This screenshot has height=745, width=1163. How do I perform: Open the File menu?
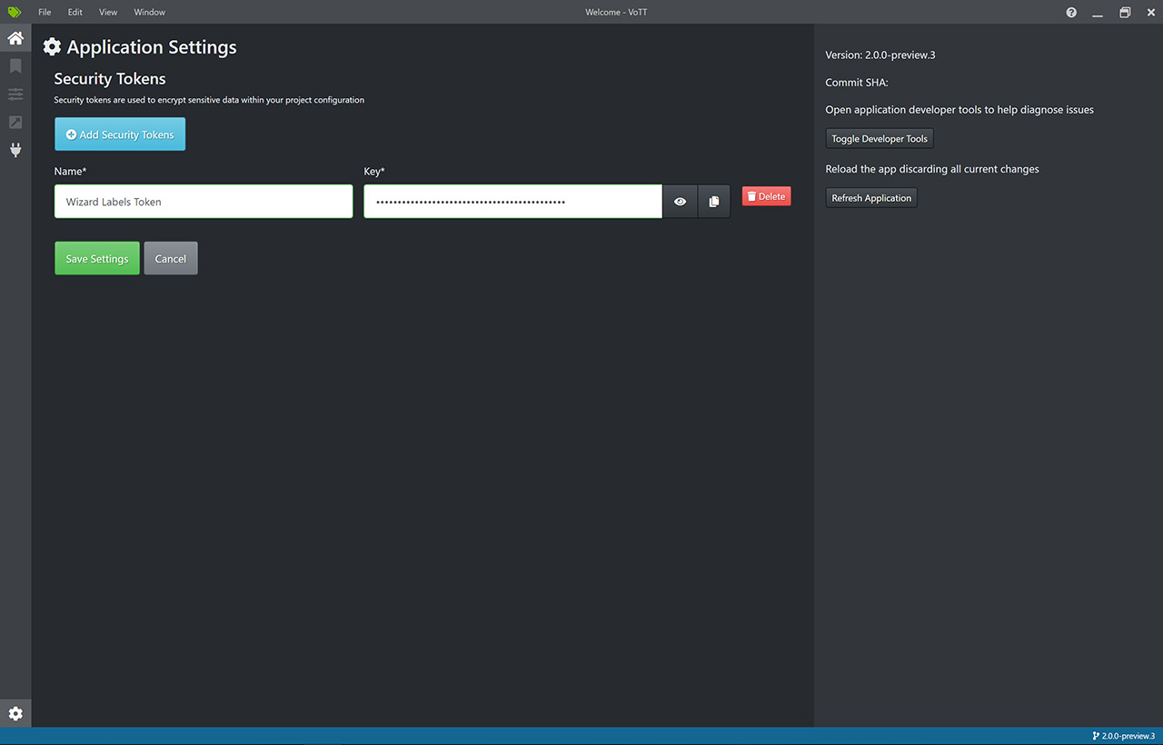point(45,12)
